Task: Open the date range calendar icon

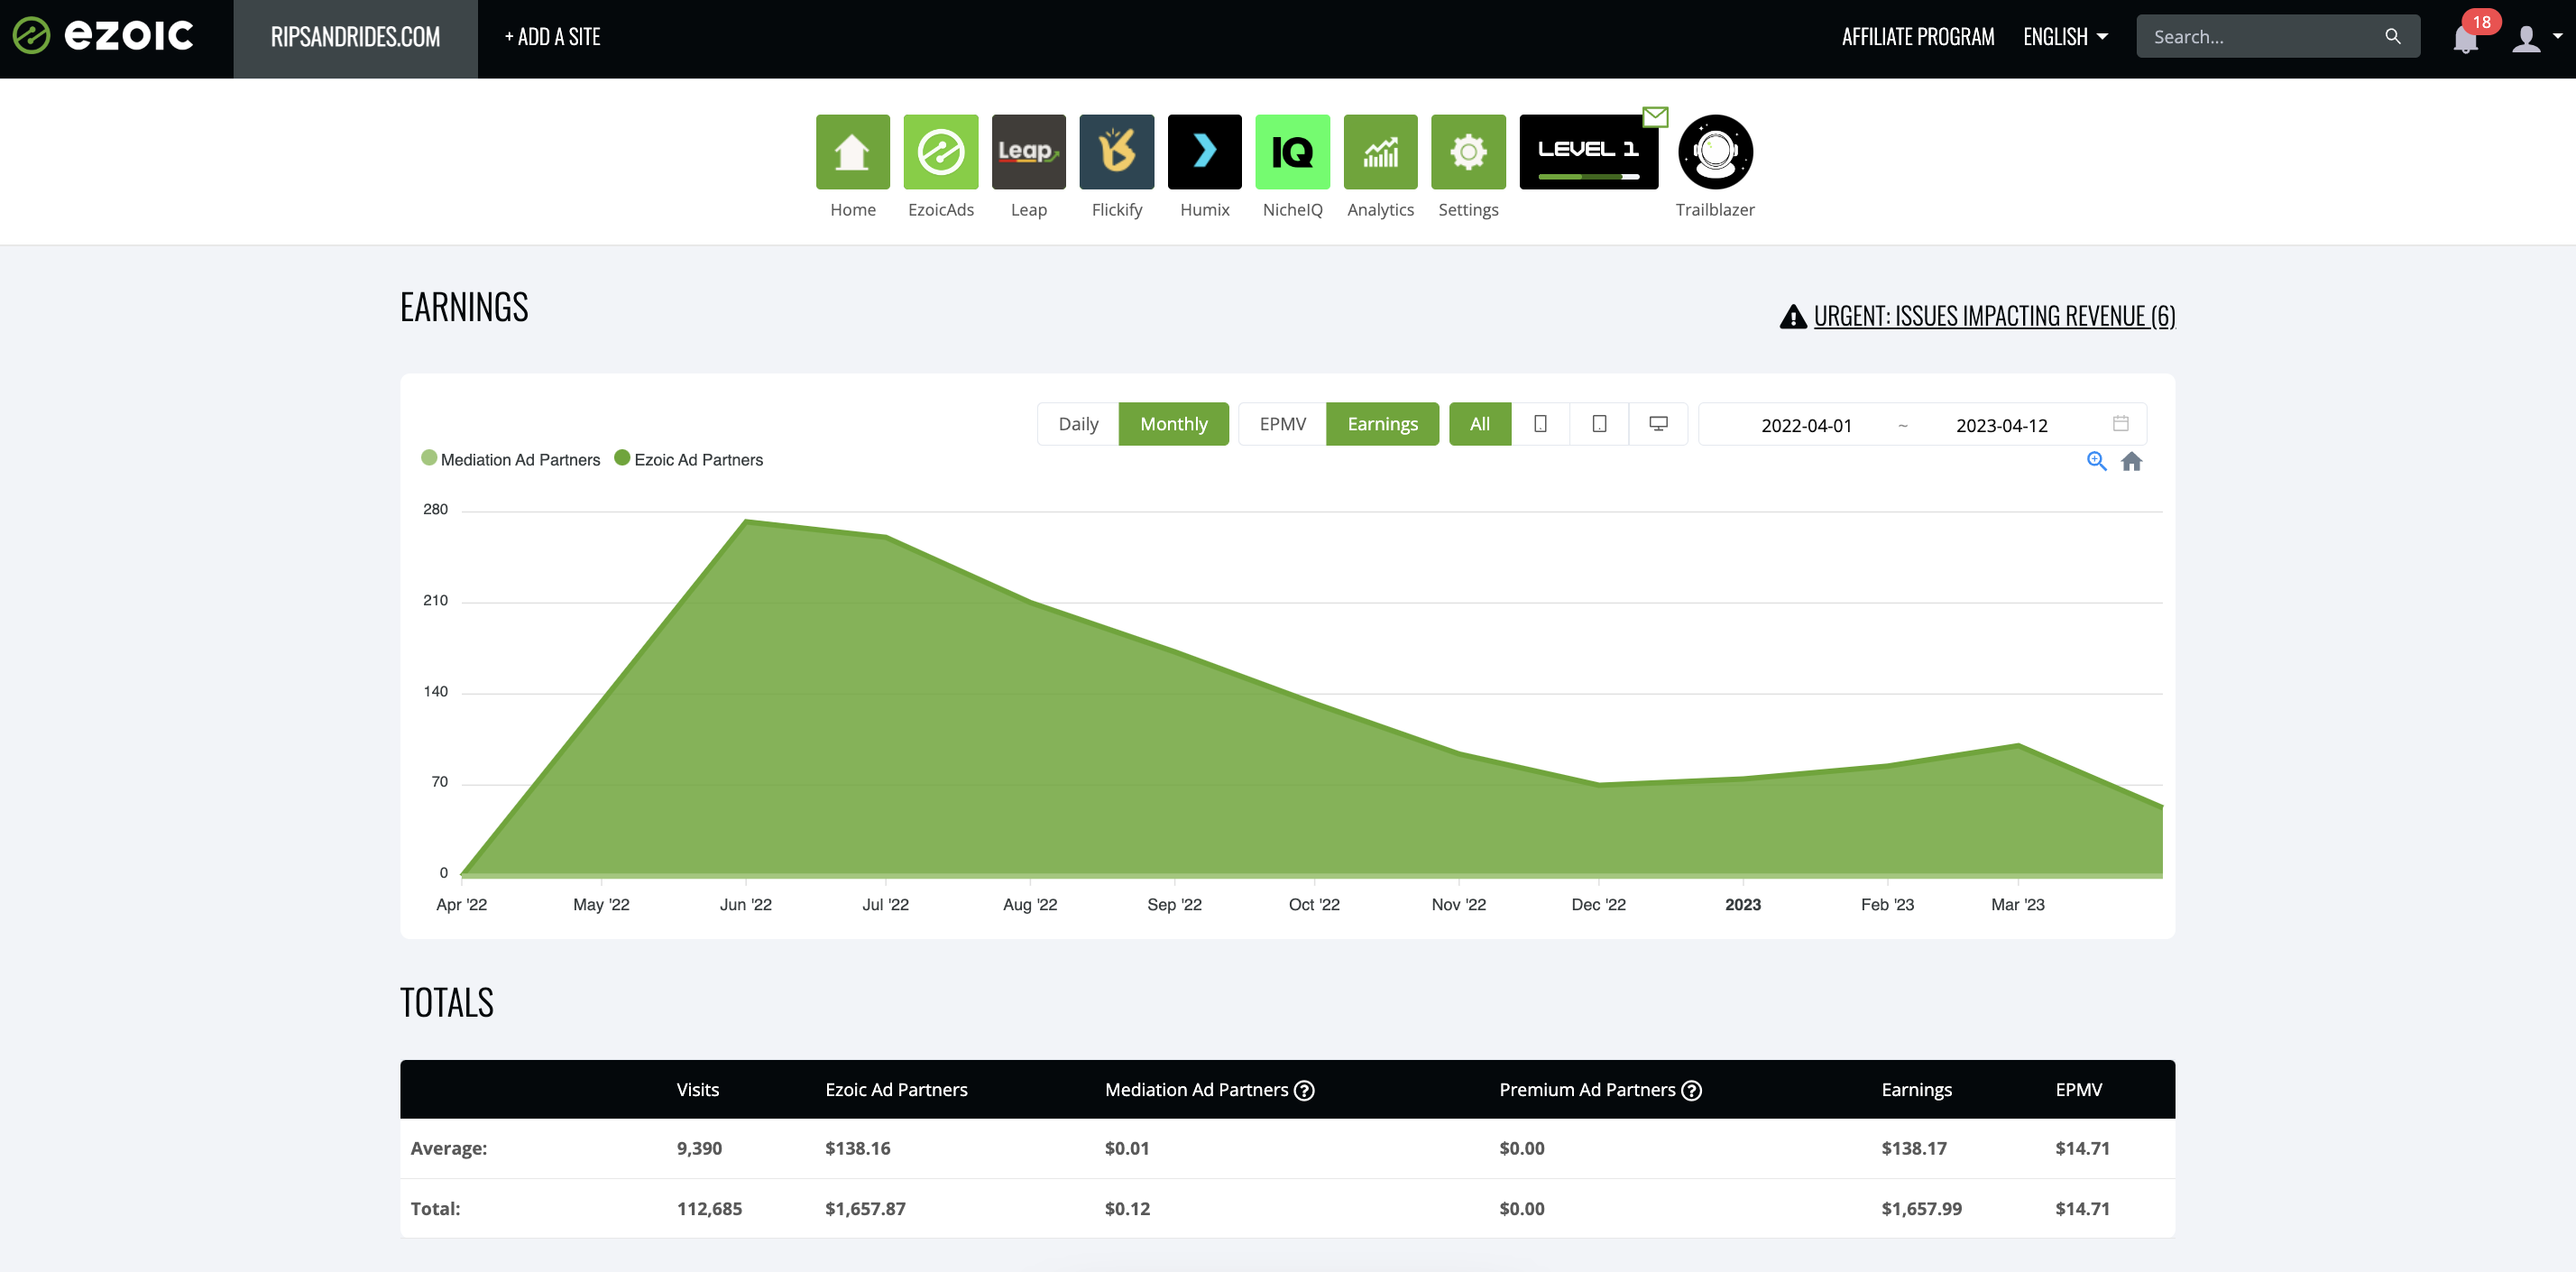Action: [x=2120, y=423]
